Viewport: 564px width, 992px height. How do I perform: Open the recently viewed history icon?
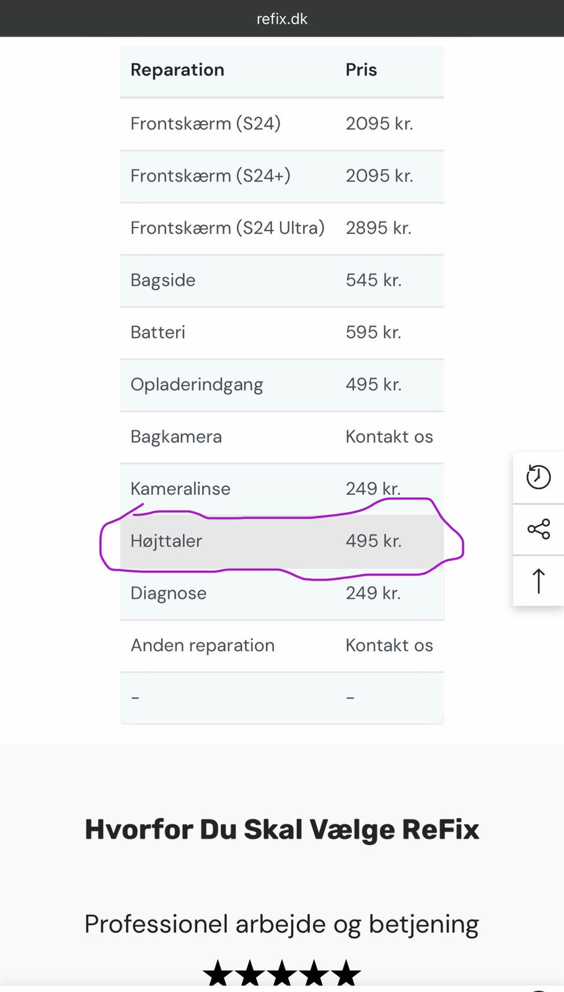pos(538,477)
